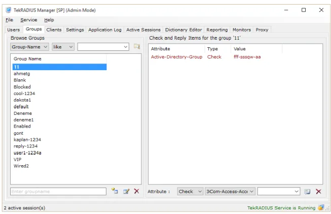This screenshot has height=214, width=331.
Task: Select the 'VIP' group
Action: (x=59, y=160)
